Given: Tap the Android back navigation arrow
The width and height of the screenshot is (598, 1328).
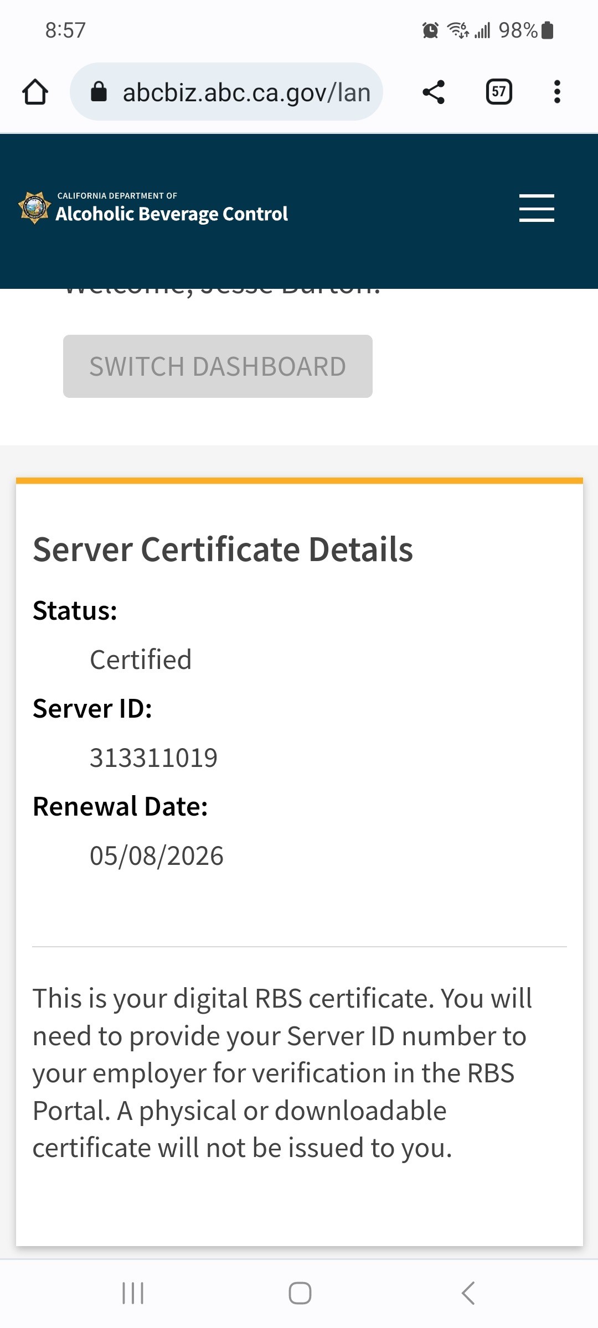Looking at the screenshot, I should (468, 1293).
